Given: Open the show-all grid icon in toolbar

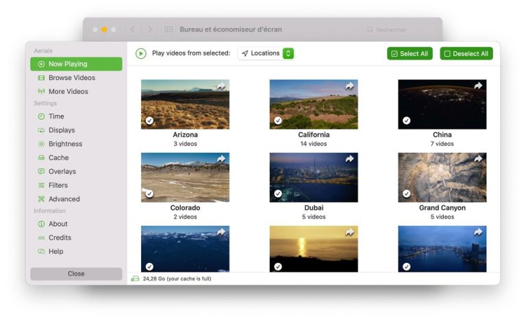Looking at the screenshot, I should click(168, 29).
